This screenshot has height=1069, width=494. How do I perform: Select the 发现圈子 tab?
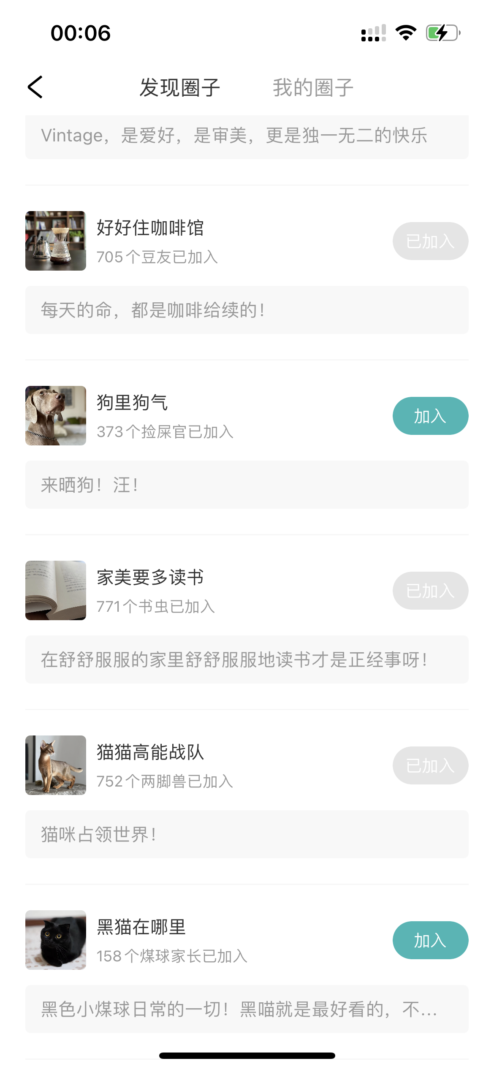tap(180, 88)
